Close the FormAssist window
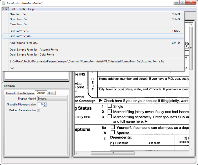Image resolution: width=198 pixels, height=165 pixels. coord(191,3)
